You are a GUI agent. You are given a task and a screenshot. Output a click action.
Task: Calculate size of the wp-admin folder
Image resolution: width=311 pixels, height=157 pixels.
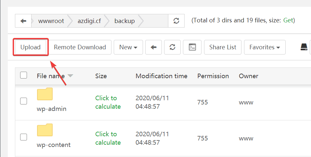(108, 102)
